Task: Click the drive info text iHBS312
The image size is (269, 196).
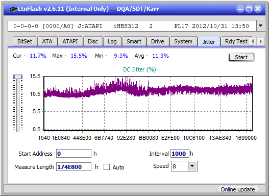Action: tap(126, 26)
